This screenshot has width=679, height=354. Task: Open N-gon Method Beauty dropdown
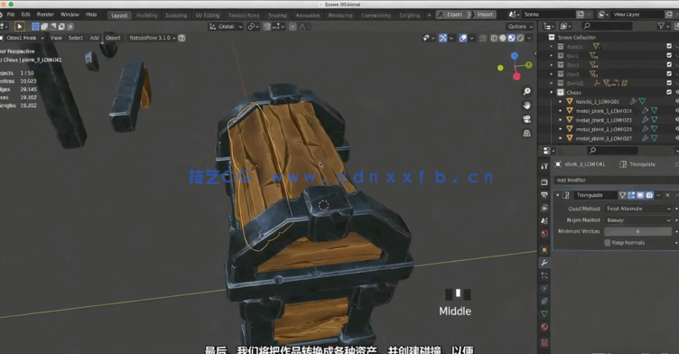(x=638, y=220)
